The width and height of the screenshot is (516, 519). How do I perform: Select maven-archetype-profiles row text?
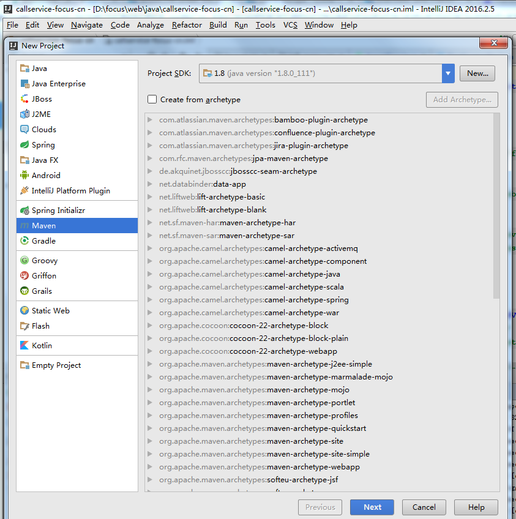(x=258, y=416)
